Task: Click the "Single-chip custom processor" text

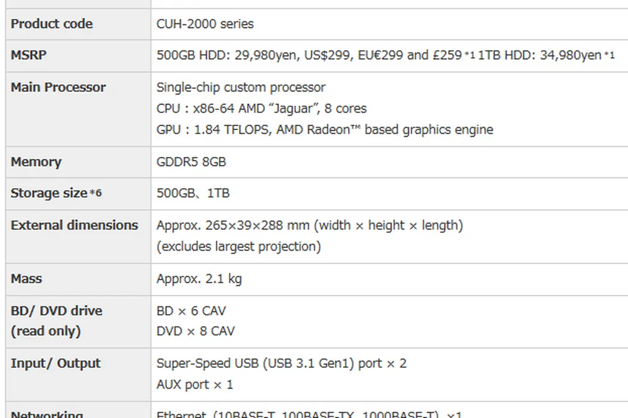Action: tap(240, 87)
